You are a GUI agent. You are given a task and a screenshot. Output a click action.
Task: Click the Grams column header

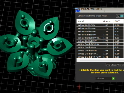coord(108,21)
